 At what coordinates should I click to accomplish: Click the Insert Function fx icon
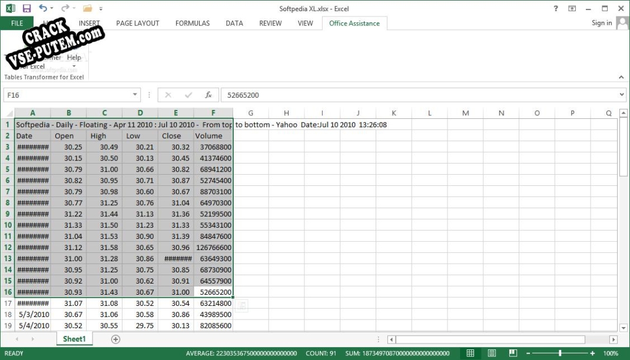(208, 95)
